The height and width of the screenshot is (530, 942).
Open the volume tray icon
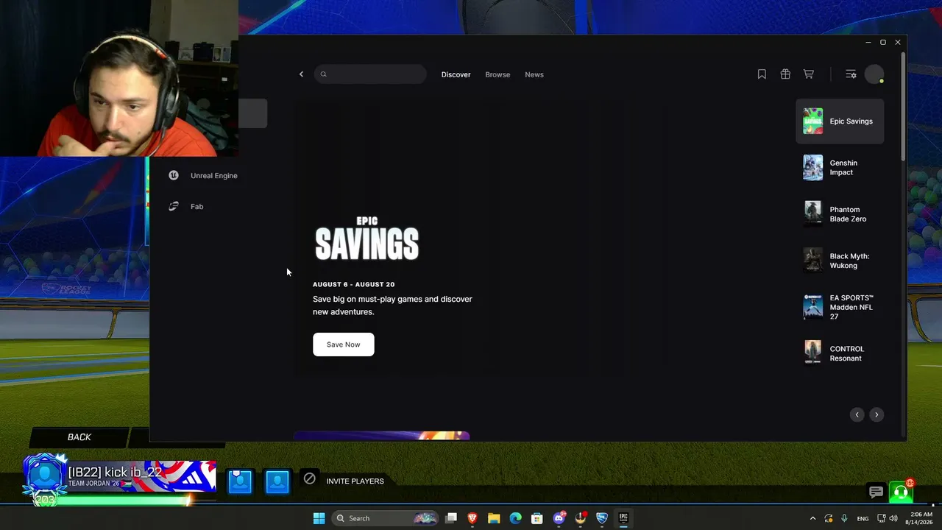893,518
